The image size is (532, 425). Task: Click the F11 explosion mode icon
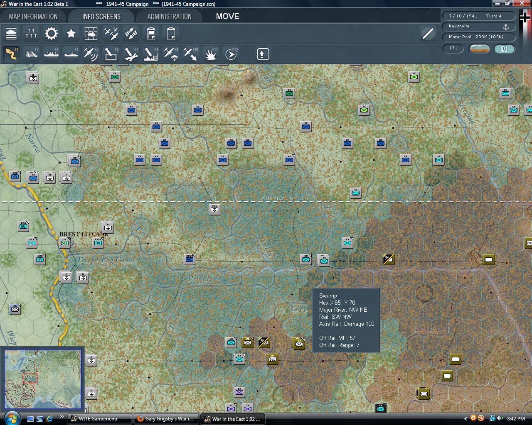click(x=211, y=54)
